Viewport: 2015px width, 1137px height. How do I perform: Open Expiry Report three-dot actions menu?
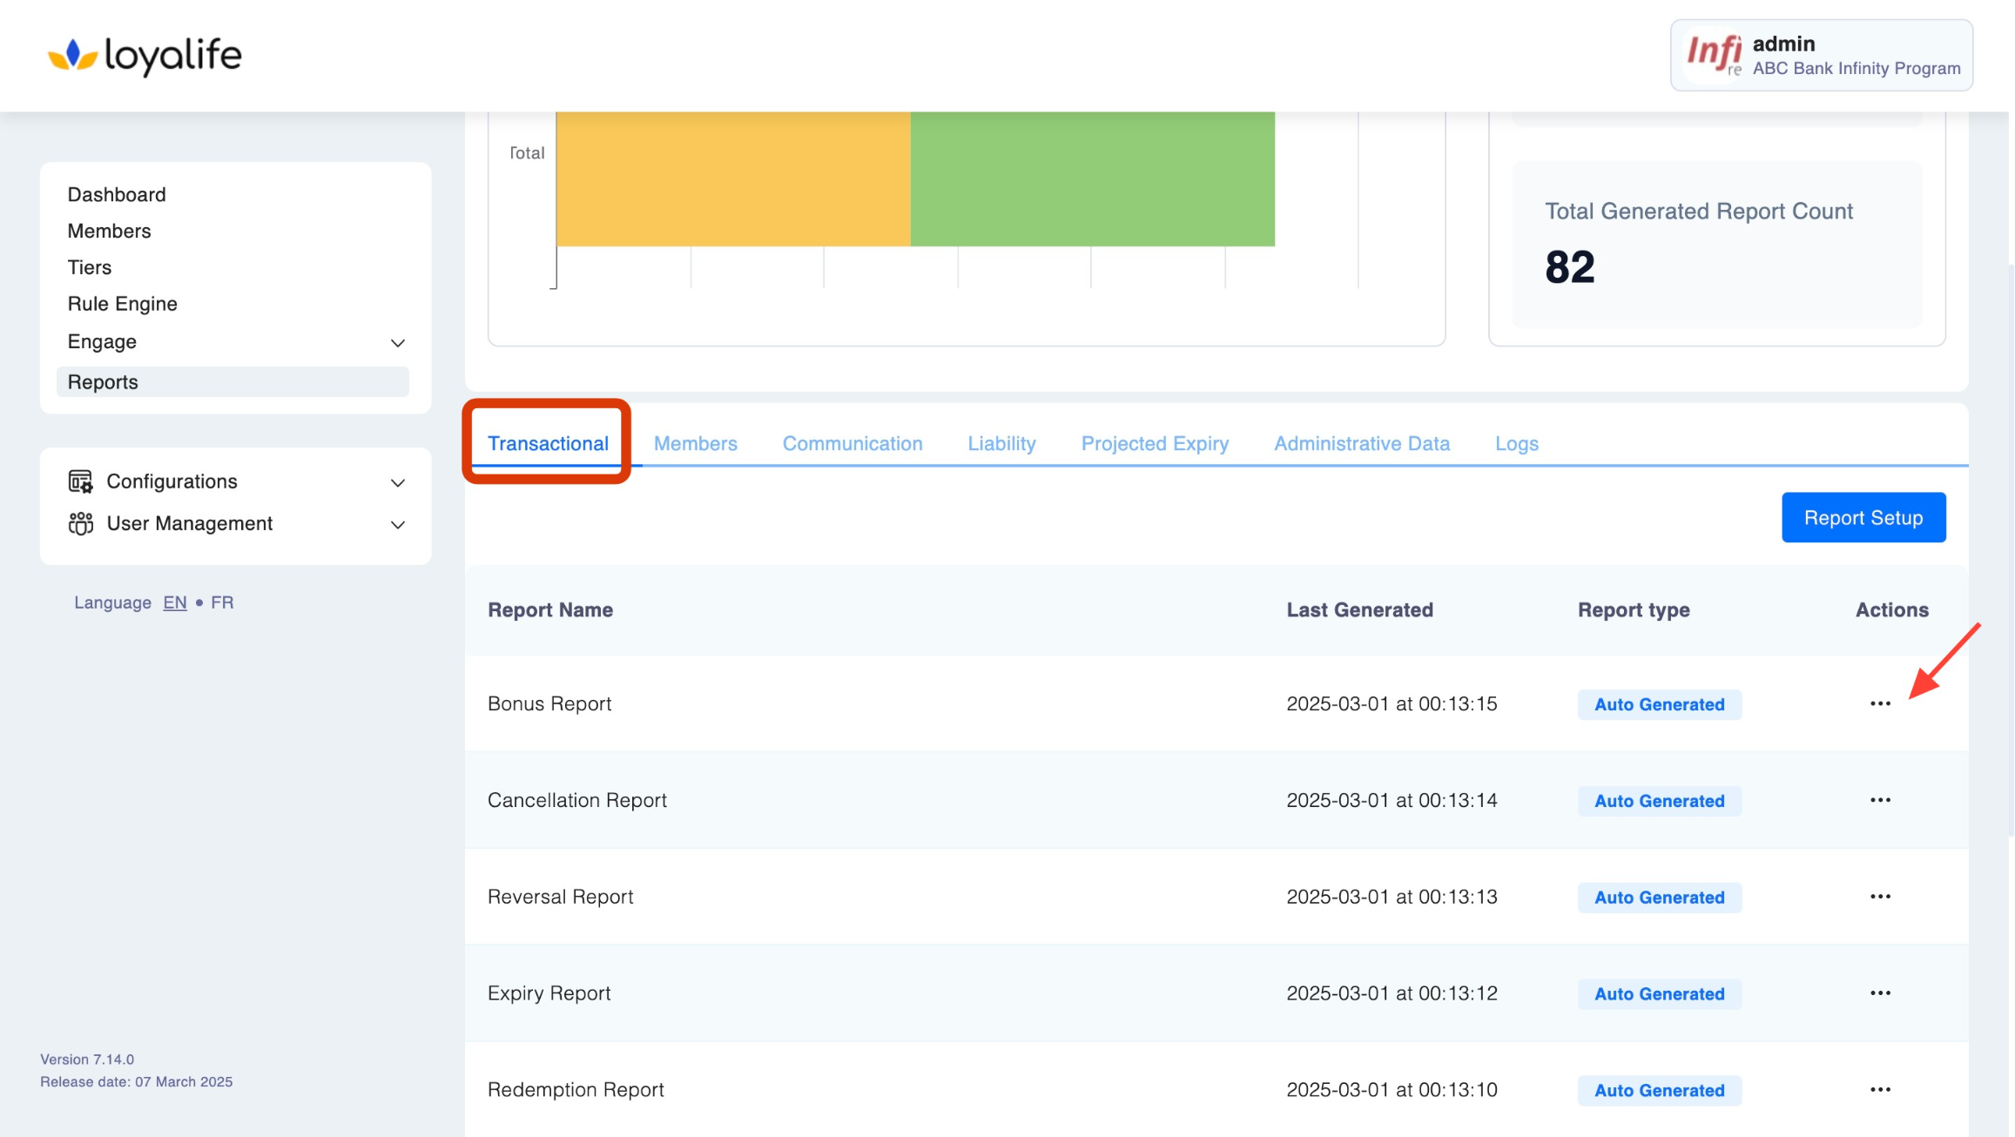click(x=1880, y=993)
